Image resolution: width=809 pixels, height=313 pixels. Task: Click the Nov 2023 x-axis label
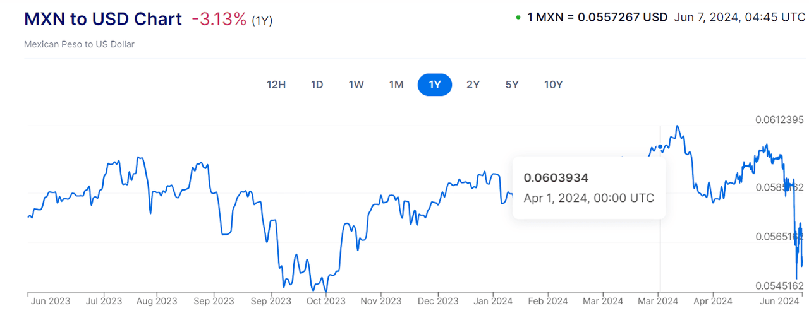[381, 301]
